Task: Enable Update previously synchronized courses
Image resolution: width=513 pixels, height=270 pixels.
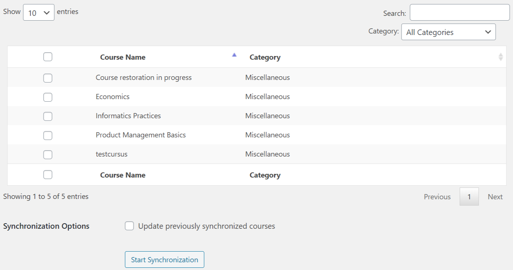Action: (129, 226)
